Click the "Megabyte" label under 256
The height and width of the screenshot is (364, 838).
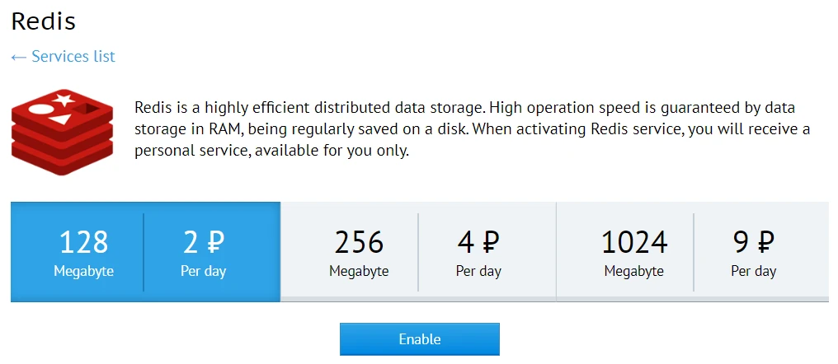pyautogui.click(x=359, y=271)
